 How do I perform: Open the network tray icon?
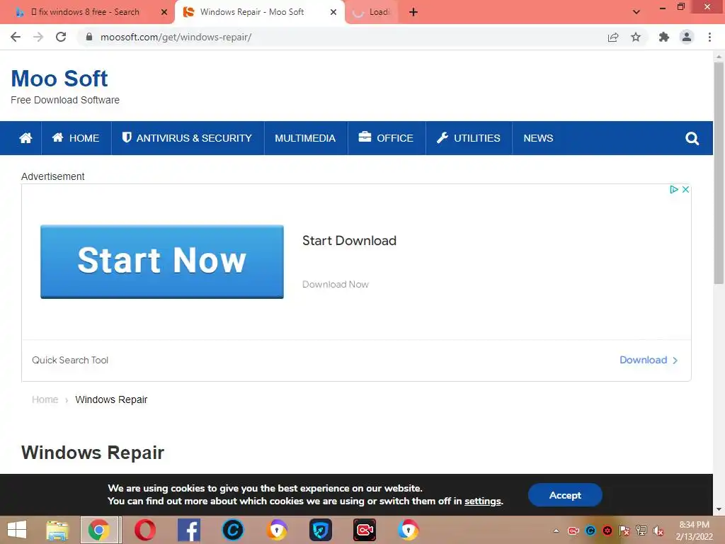[x=641, y=531]
